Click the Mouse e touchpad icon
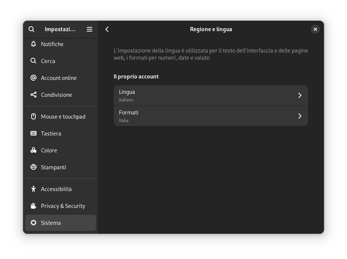The image size is (347, 259). click(x=33, y=116)
